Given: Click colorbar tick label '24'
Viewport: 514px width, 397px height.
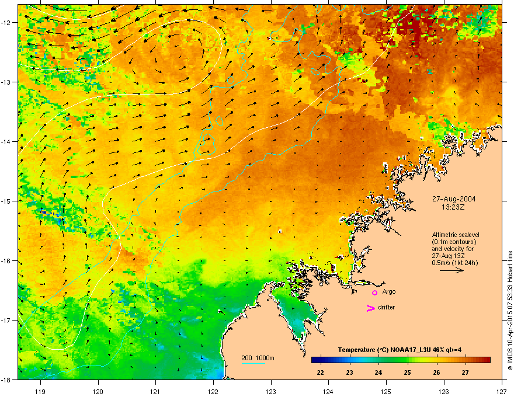Looking at the screenshot, I should (x=378, y=372).
